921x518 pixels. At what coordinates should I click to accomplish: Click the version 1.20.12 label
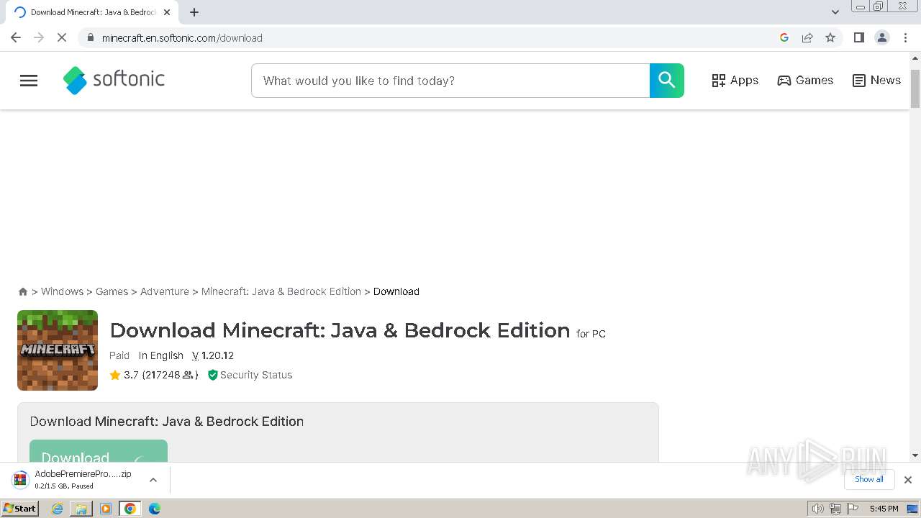(213, 355)
